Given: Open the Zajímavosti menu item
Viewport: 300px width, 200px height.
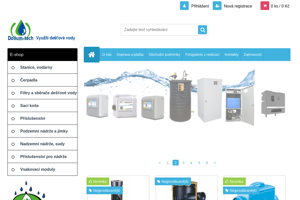Looking at the screenshot, I should pos(252,54).
